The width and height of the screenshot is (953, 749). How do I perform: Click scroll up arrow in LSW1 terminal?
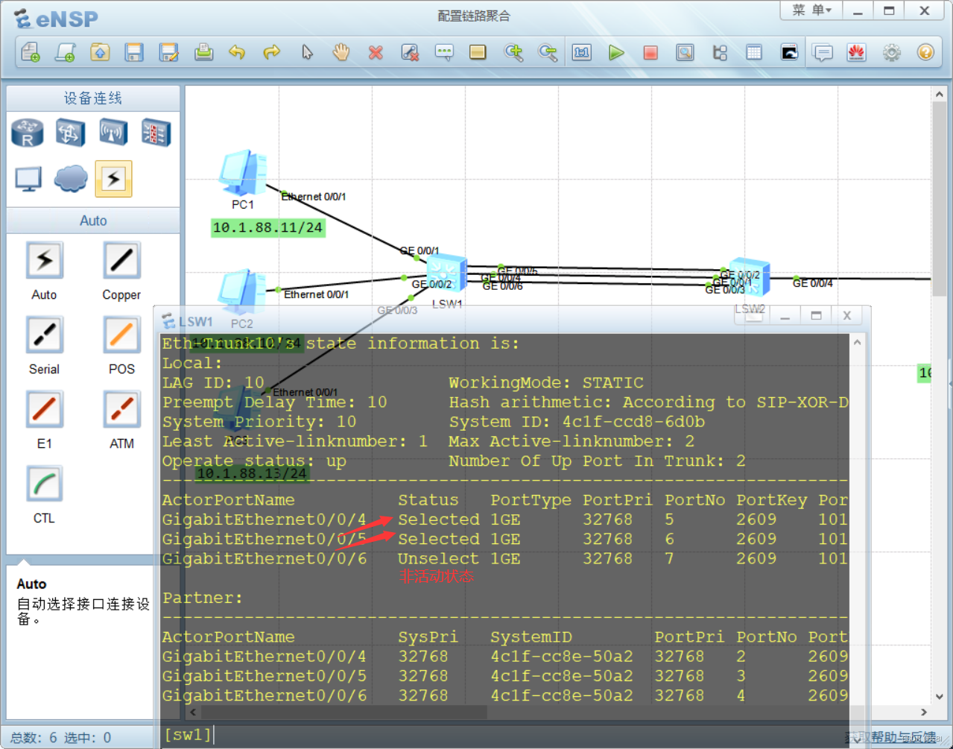coord(857,342)
